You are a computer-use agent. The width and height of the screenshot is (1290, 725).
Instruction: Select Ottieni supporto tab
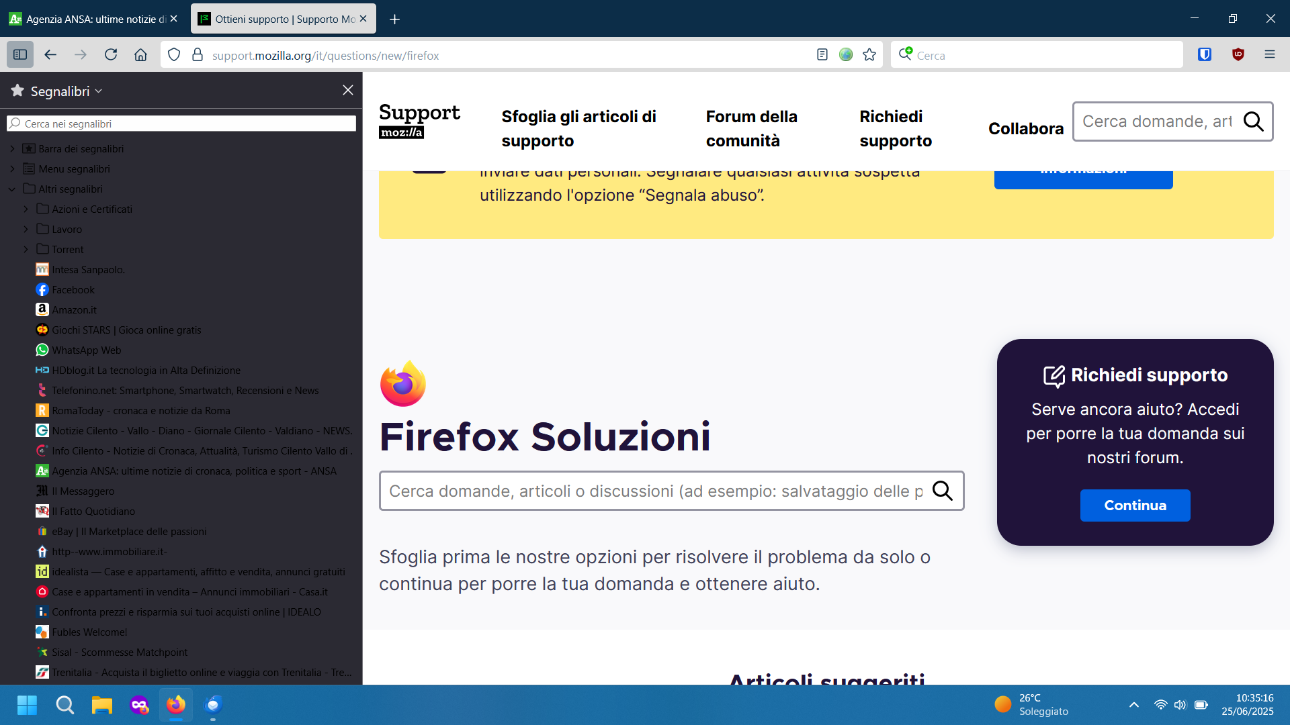(283, 19)
